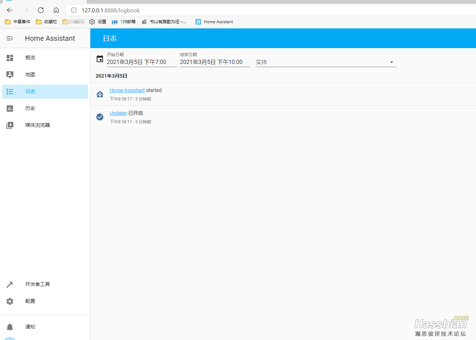This screenshot has height=340, width=476.
Task: Click the Updater checkmark circle icon
Action: coord(100,117)
